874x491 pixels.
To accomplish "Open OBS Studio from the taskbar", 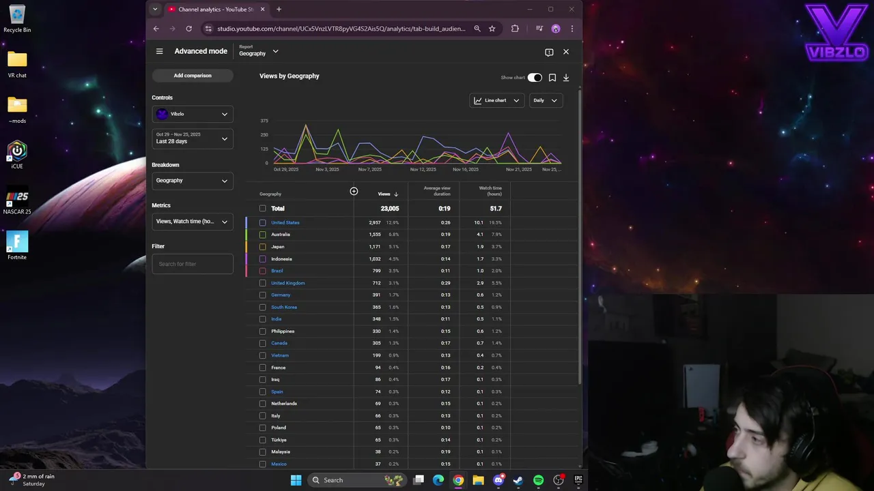I will pyautogui.click(x=559, y=480).
